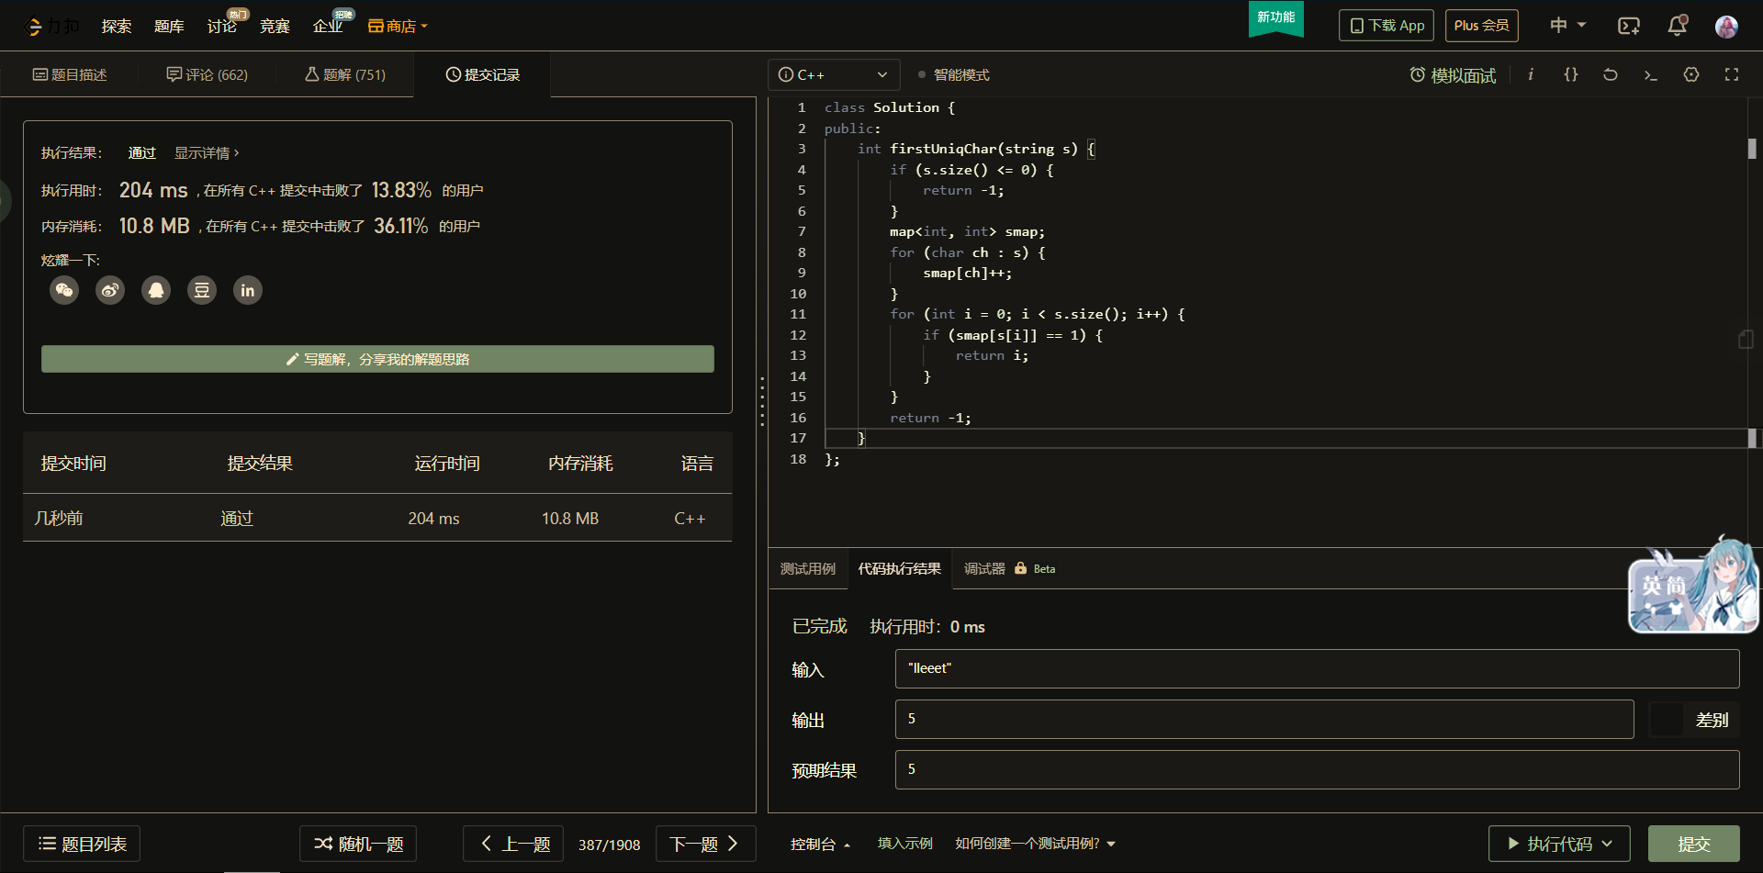Screen dimensions: 1763x873
Task: Click the new features banner
Action: click(x=1276, y=17)
